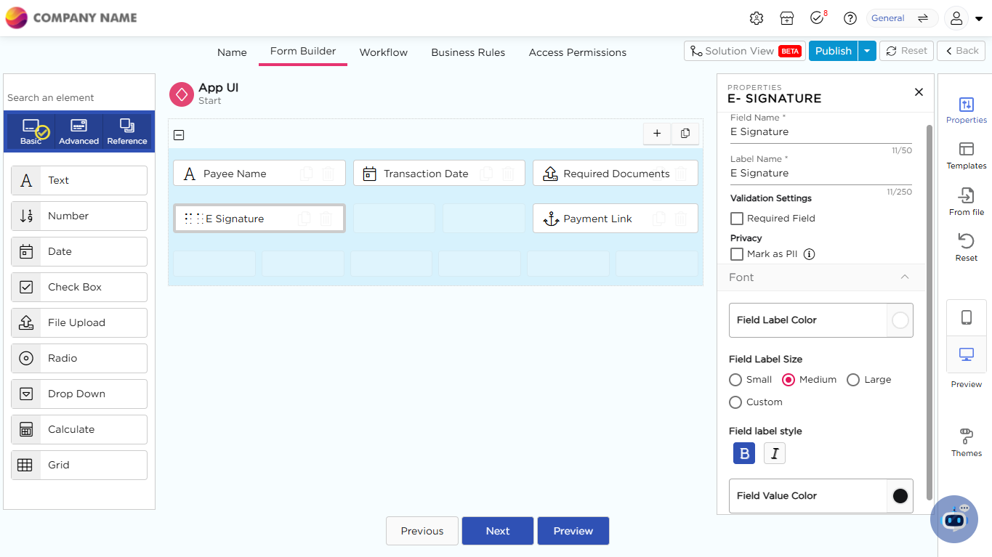992x557 pixels.
Task: Open the Publish dropdown arrow
Action: click(x=867, y=51)
